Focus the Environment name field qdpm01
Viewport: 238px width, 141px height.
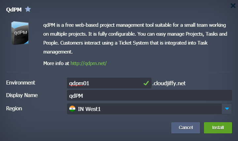(104, 84)
